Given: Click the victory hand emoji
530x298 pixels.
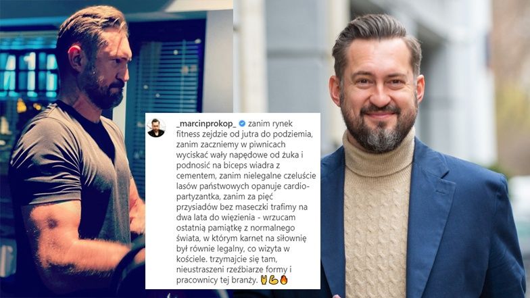Looking at the screenshot, I should (264, 280).
